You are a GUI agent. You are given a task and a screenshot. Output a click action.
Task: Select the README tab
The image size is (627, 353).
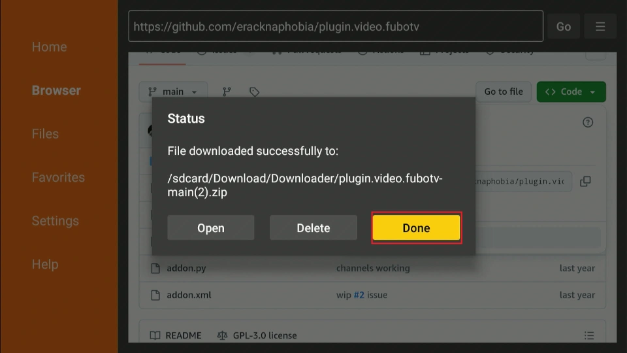pos(176,335)
